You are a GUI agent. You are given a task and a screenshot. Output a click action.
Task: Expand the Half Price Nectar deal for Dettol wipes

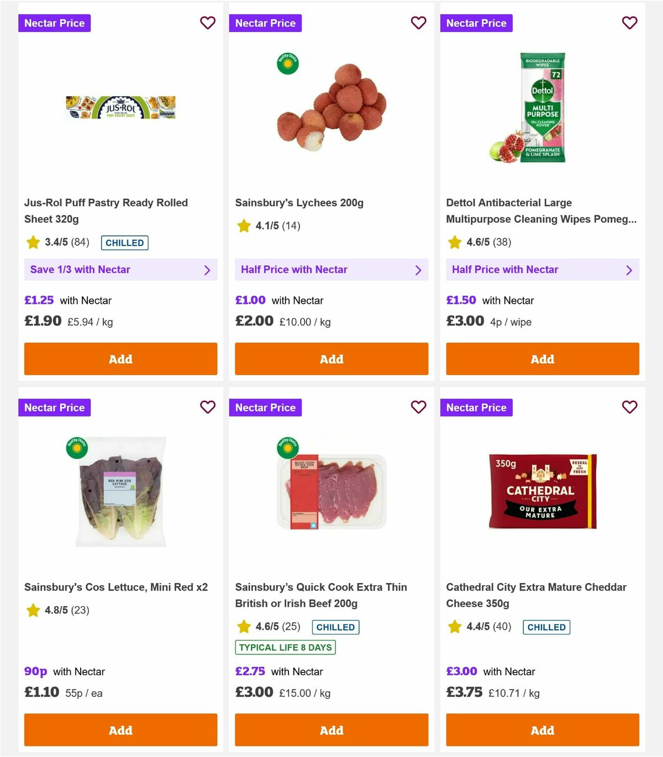[x=542, y=270]
